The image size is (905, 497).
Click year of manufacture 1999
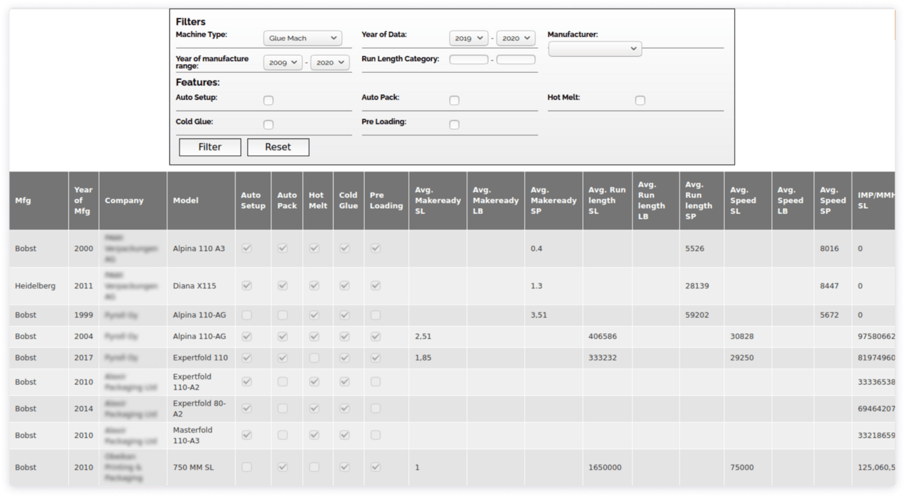(84, 315)
